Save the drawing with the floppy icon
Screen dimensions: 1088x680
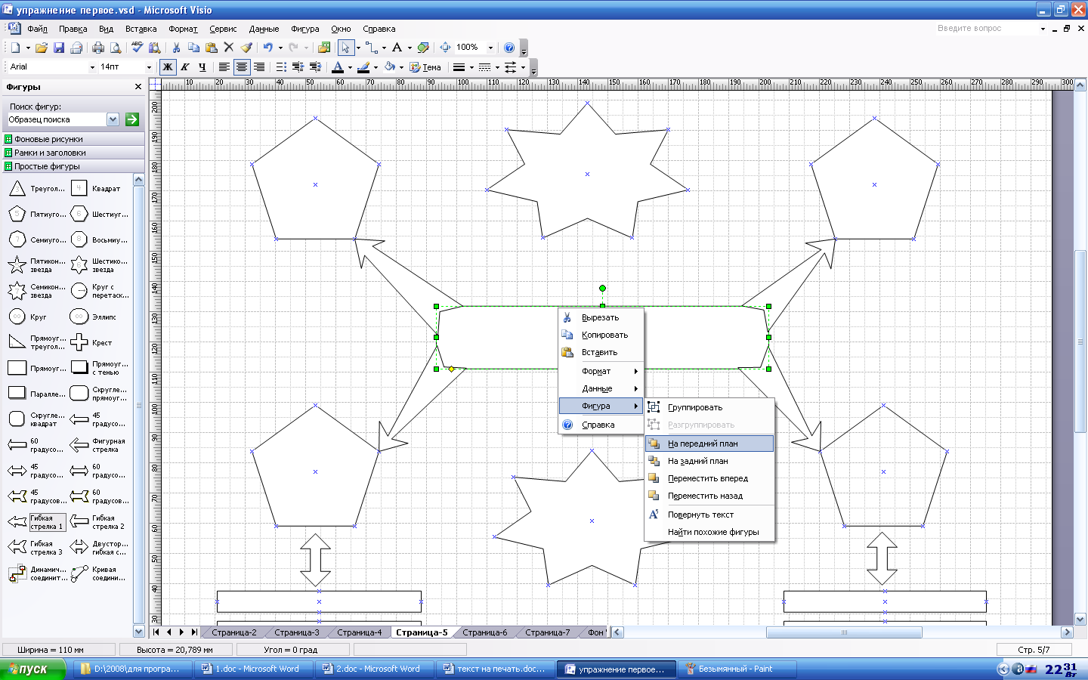58,48
